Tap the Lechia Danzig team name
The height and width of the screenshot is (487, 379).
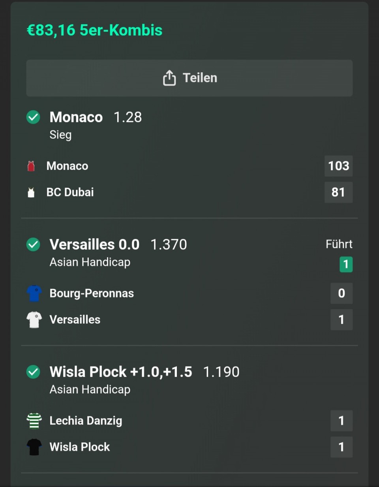pos(86,421)
